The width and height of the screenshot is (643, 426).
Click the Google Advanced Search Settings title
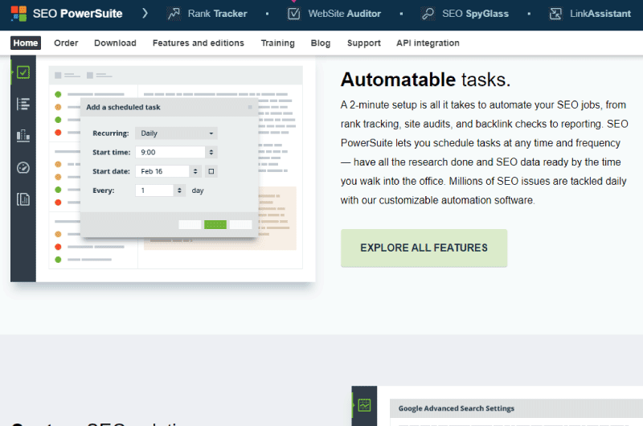(x=456, y=408)
